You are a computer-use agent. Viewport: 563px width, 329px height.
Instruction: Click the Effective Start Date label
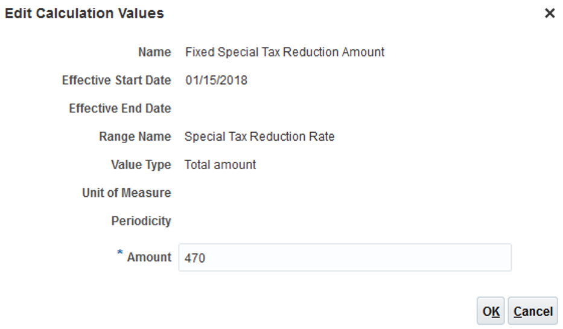click(116, 80)
